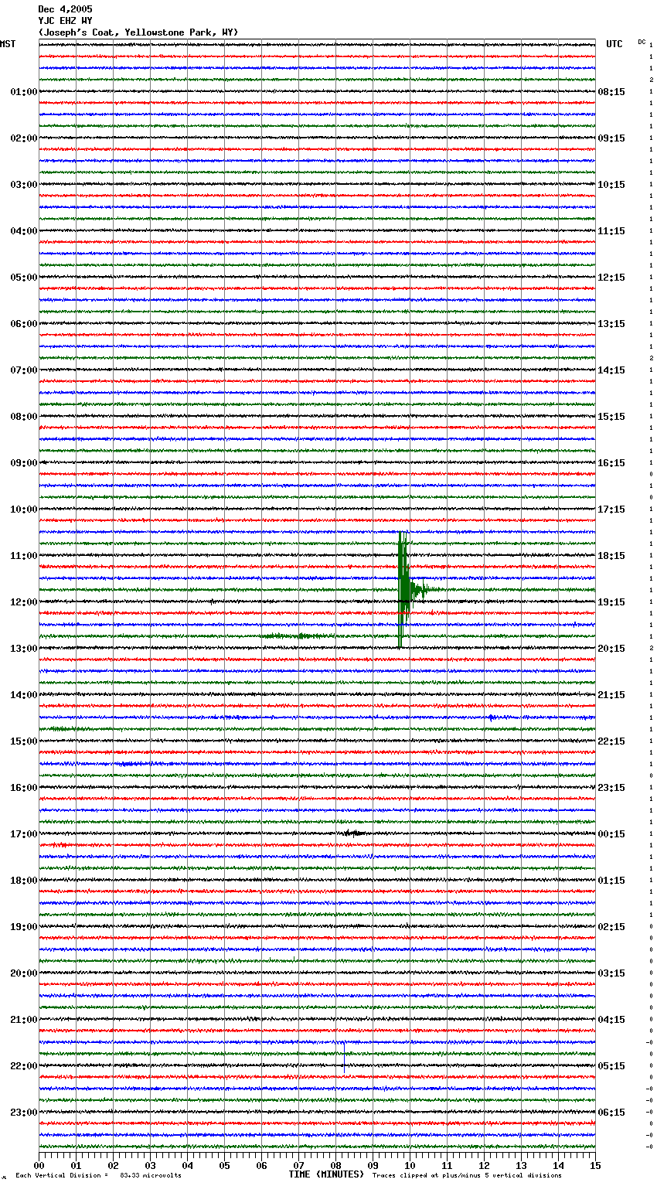This screenshot has height=1186, width=657.
Task: Click the "20:15" UTC time label
Action: pos(611,649)
